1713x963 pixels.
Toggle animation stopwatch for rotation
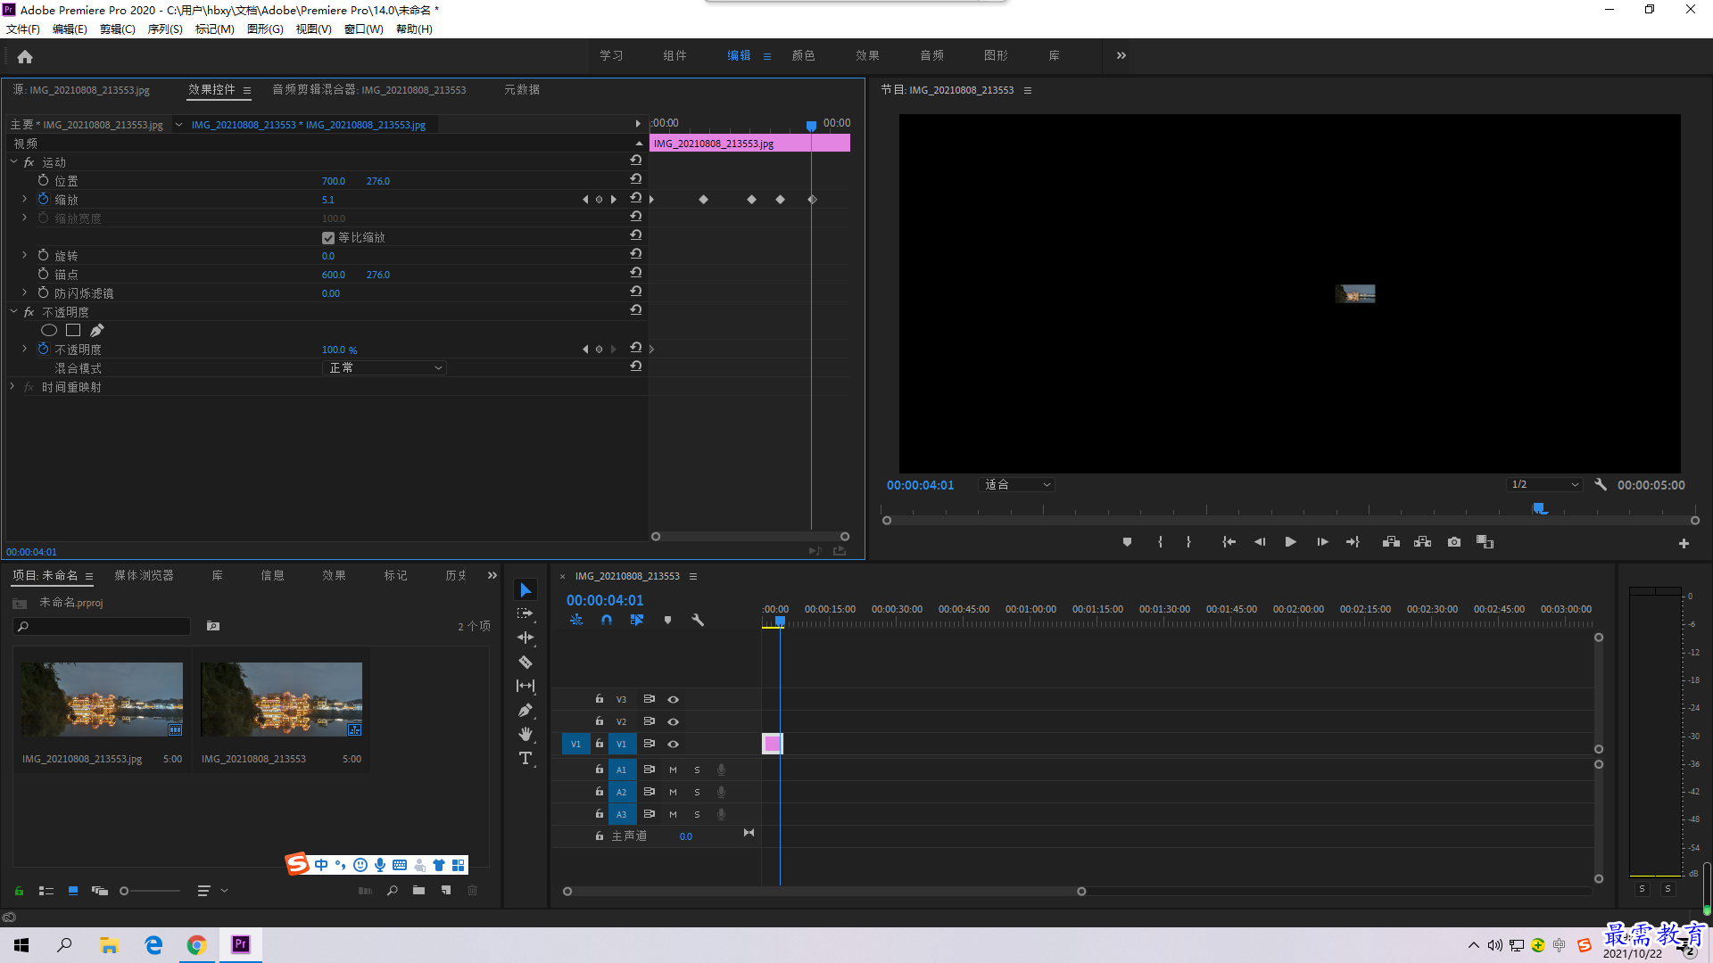(43, 255)
